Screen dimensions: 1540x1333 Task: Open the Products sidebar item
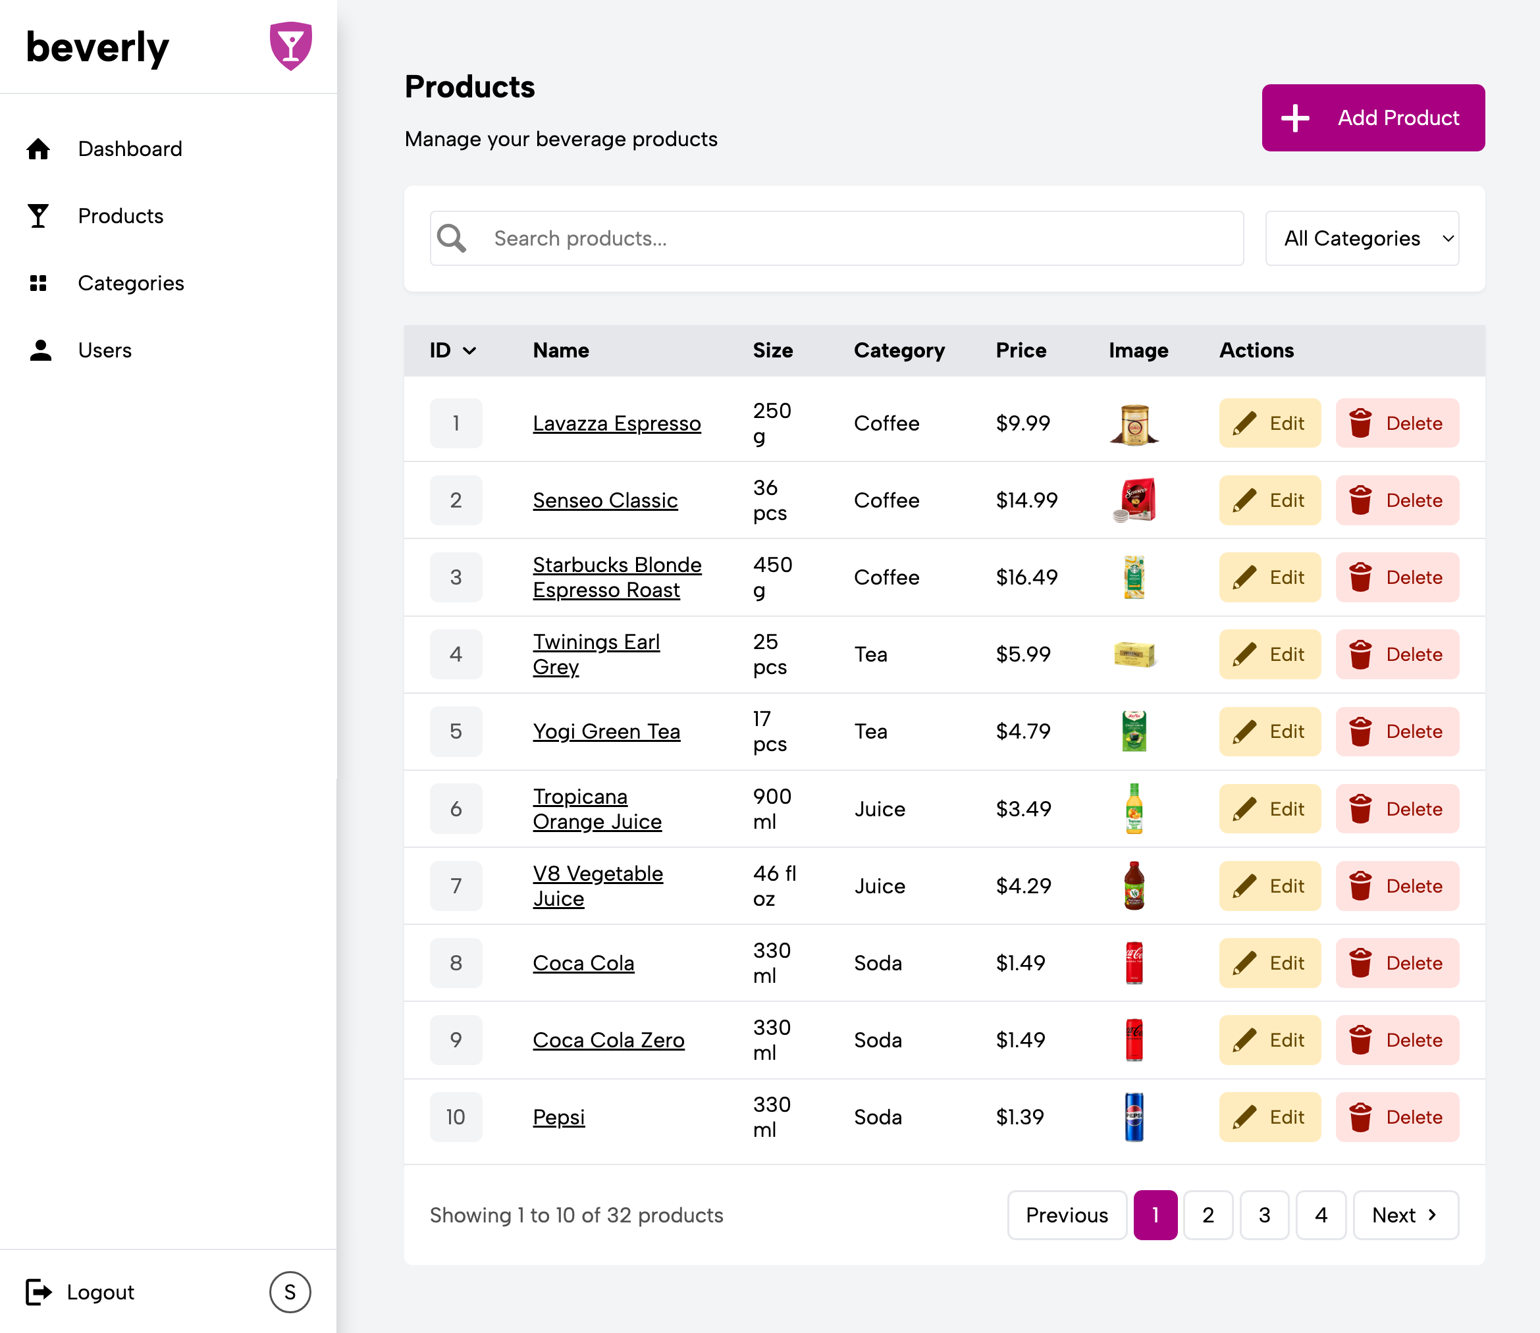[x=120, y=216]
